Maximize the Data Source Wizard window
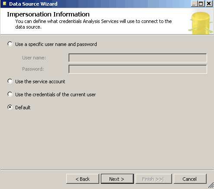The image size is (214, 189). (201, 3)
